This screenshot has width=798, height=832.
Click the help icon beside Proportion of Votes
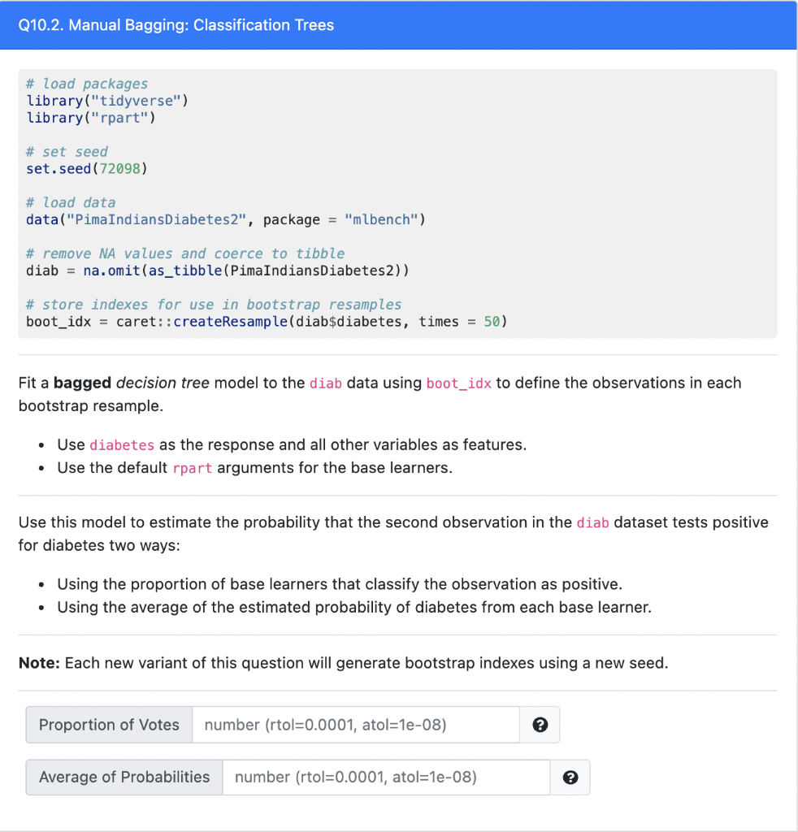click(539, 724)
